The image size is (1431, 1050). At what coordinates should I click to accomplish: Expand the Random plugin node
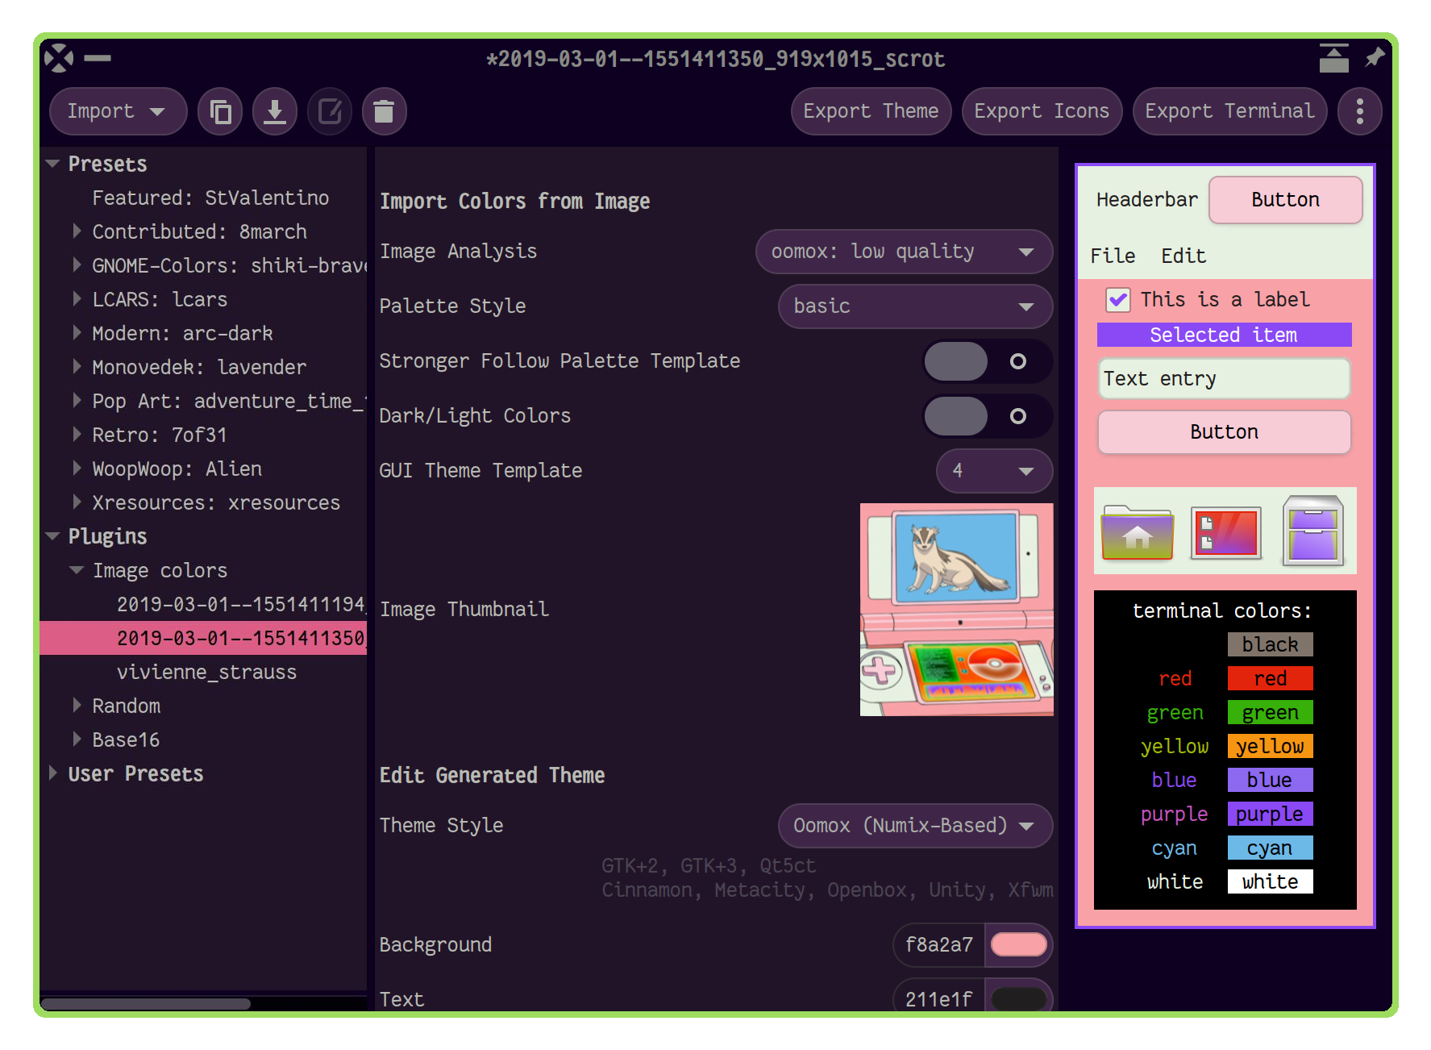tap(77, 706)
